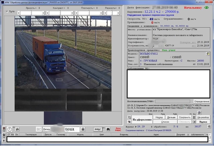Click the Владелец column header
The image size is (214, 148).
[x=124, y=135]
